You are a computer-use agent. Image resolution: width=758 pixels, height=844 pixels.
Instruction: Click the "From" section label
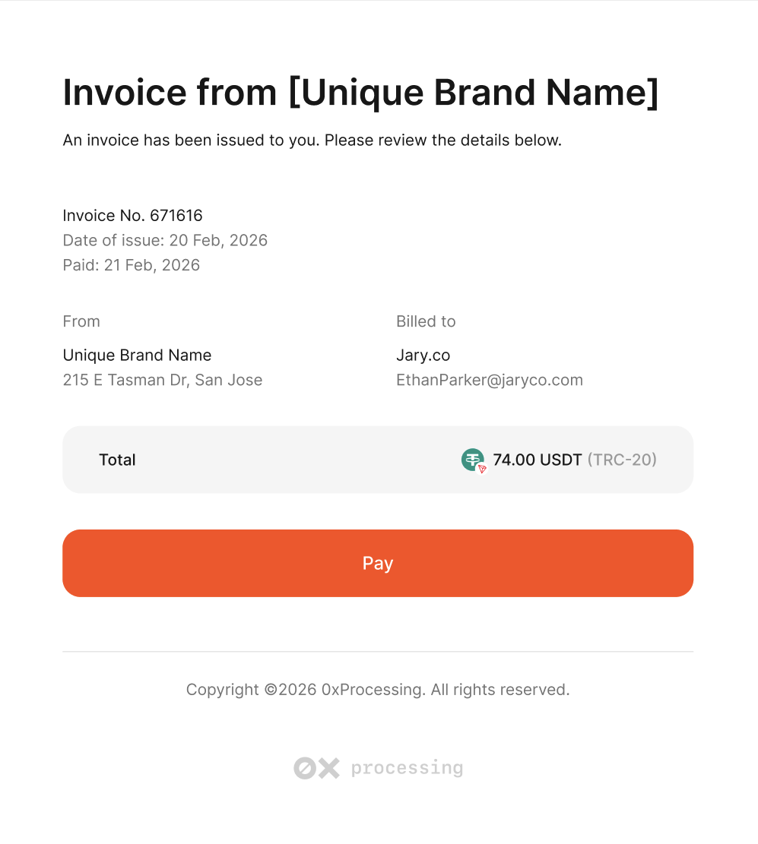[x=81, y=321]
